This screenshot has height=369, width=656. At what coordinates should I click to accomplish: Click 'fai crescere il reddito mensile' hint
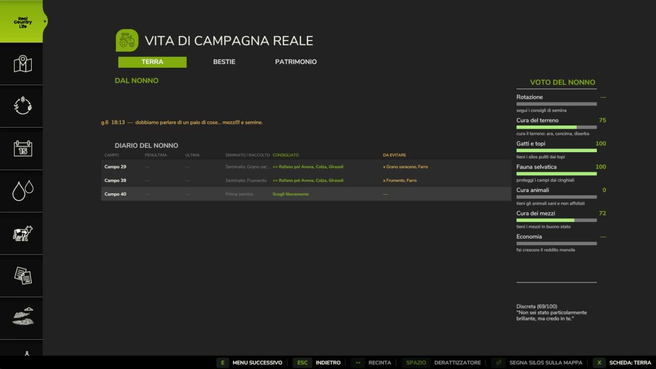point(546,250)
